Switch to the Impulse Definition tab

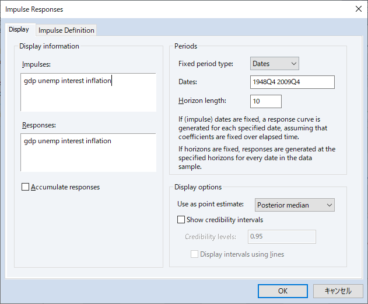point(66,30)
